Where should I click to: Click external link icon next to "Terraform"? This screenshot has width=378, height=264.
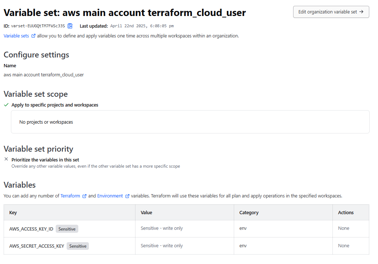pos(84,196)
